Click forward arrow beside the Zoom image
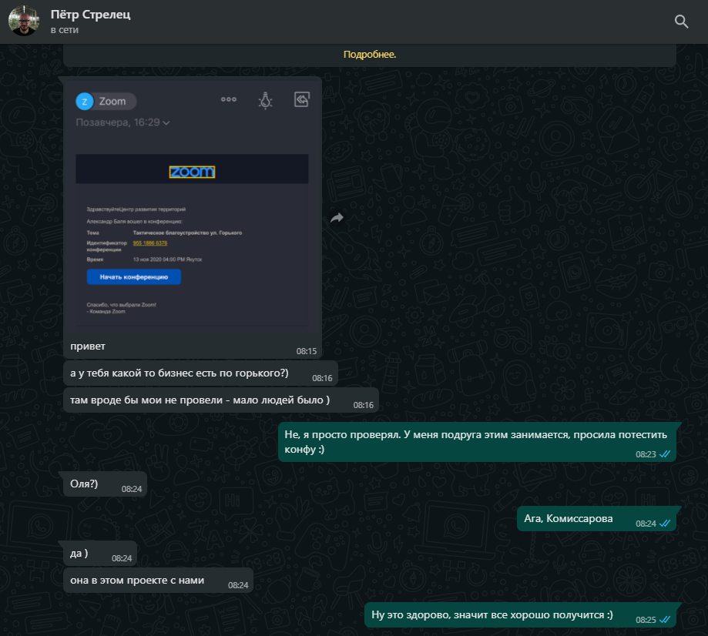 pos(337,218)
